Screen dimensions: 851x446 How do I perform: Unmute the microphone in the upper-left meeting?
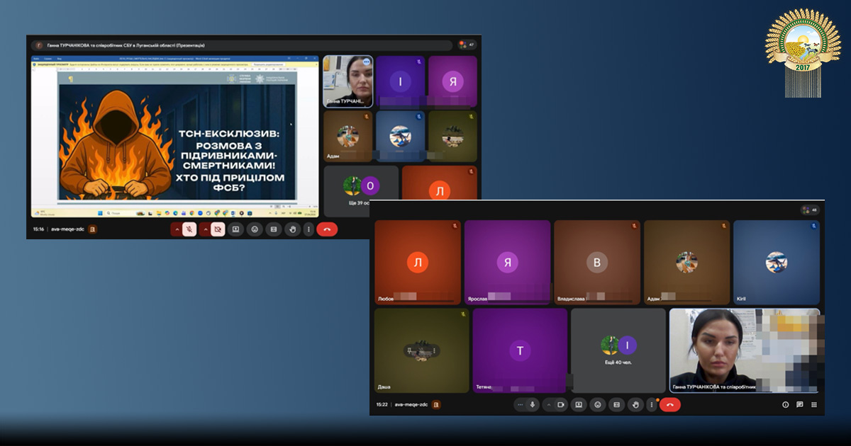[x=189, y=229]
